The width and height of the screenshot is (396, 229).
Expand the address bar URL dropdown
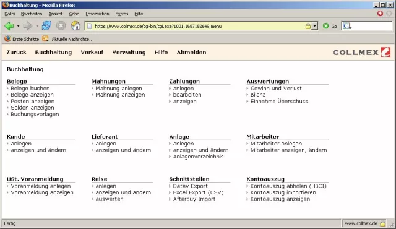coord(314,26)
